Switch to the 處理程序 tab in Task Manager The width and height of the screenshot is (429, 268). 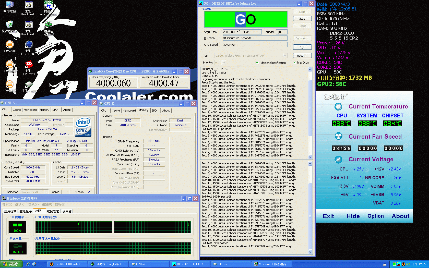pyautogui.click(x=26, y=211)
